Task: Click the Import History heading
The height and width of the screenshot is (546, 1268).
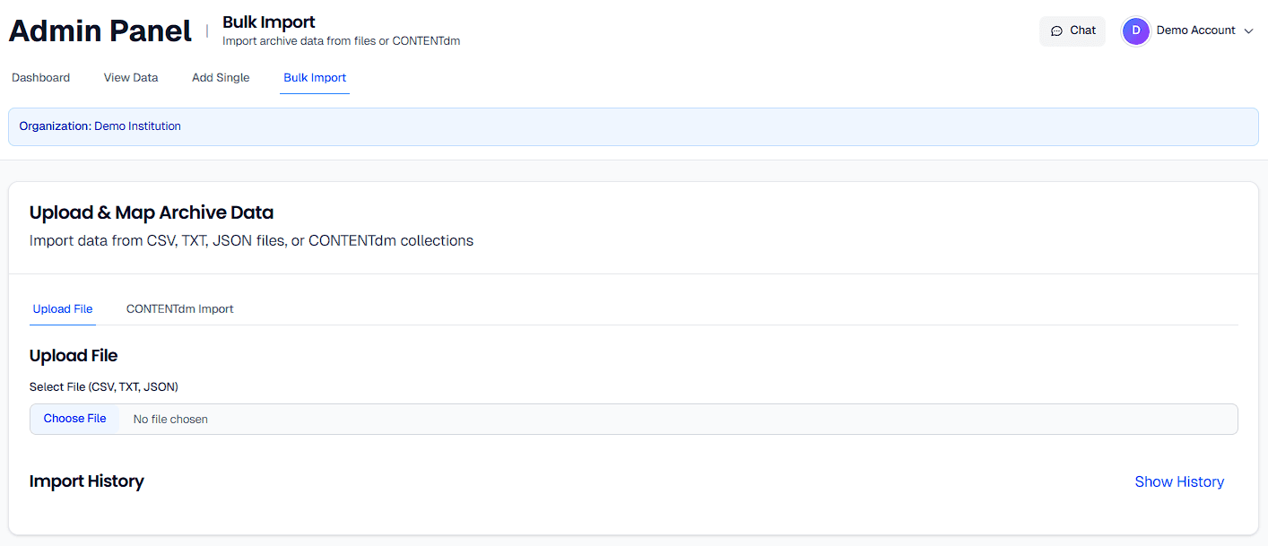Action: 86,481
